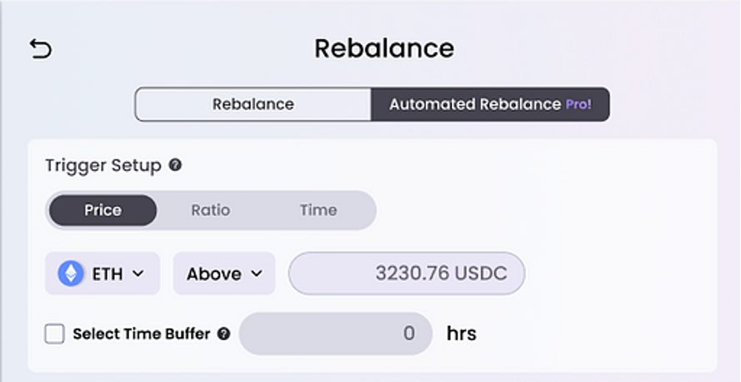
Task: Click the back arrow icon
Action: click(x=41, y=49)
